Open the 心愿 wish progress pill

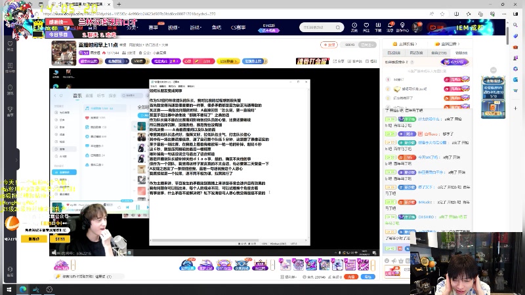[x=199, y=61]
